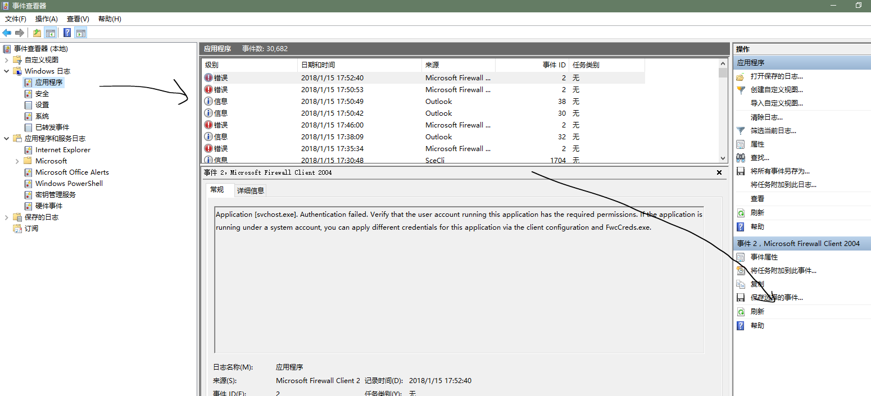Select the Outlook event with ID 32
Screen dimensions: 871x396
pyautogui.click(x=423, y=137)
